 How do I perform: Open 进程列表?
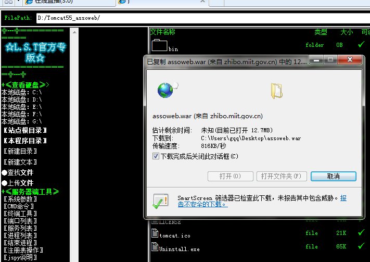click(20, 236)
